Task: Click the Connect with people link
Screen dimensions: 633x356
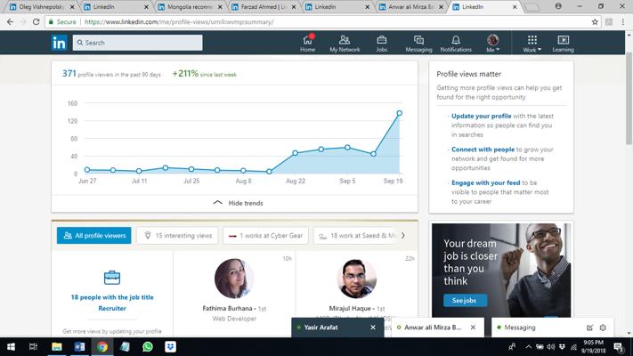Action: click(x=483, y=150)
